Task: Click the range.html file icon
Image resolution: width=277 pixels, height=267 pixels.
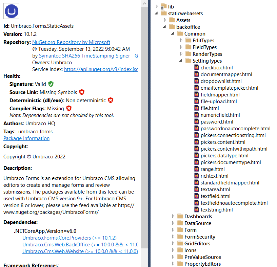Action: pyautogui.click(x=197, y=169)
